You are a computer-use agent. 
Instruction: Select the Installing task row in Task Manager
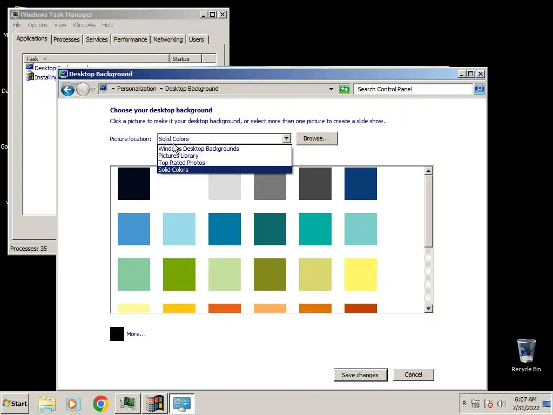41,77
